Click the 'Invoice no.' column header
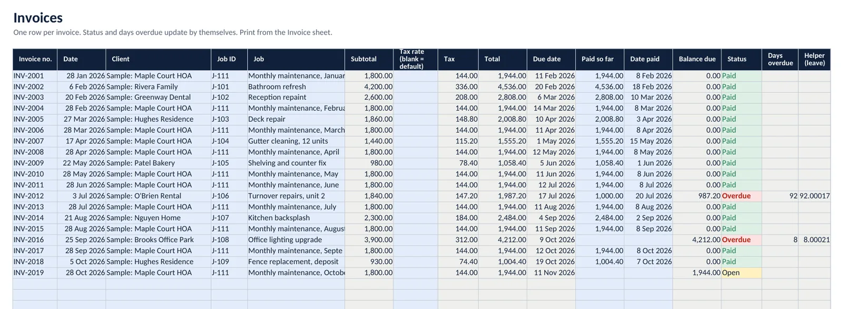Viewport: 843px width, 309px height. [x=35, y=59]
